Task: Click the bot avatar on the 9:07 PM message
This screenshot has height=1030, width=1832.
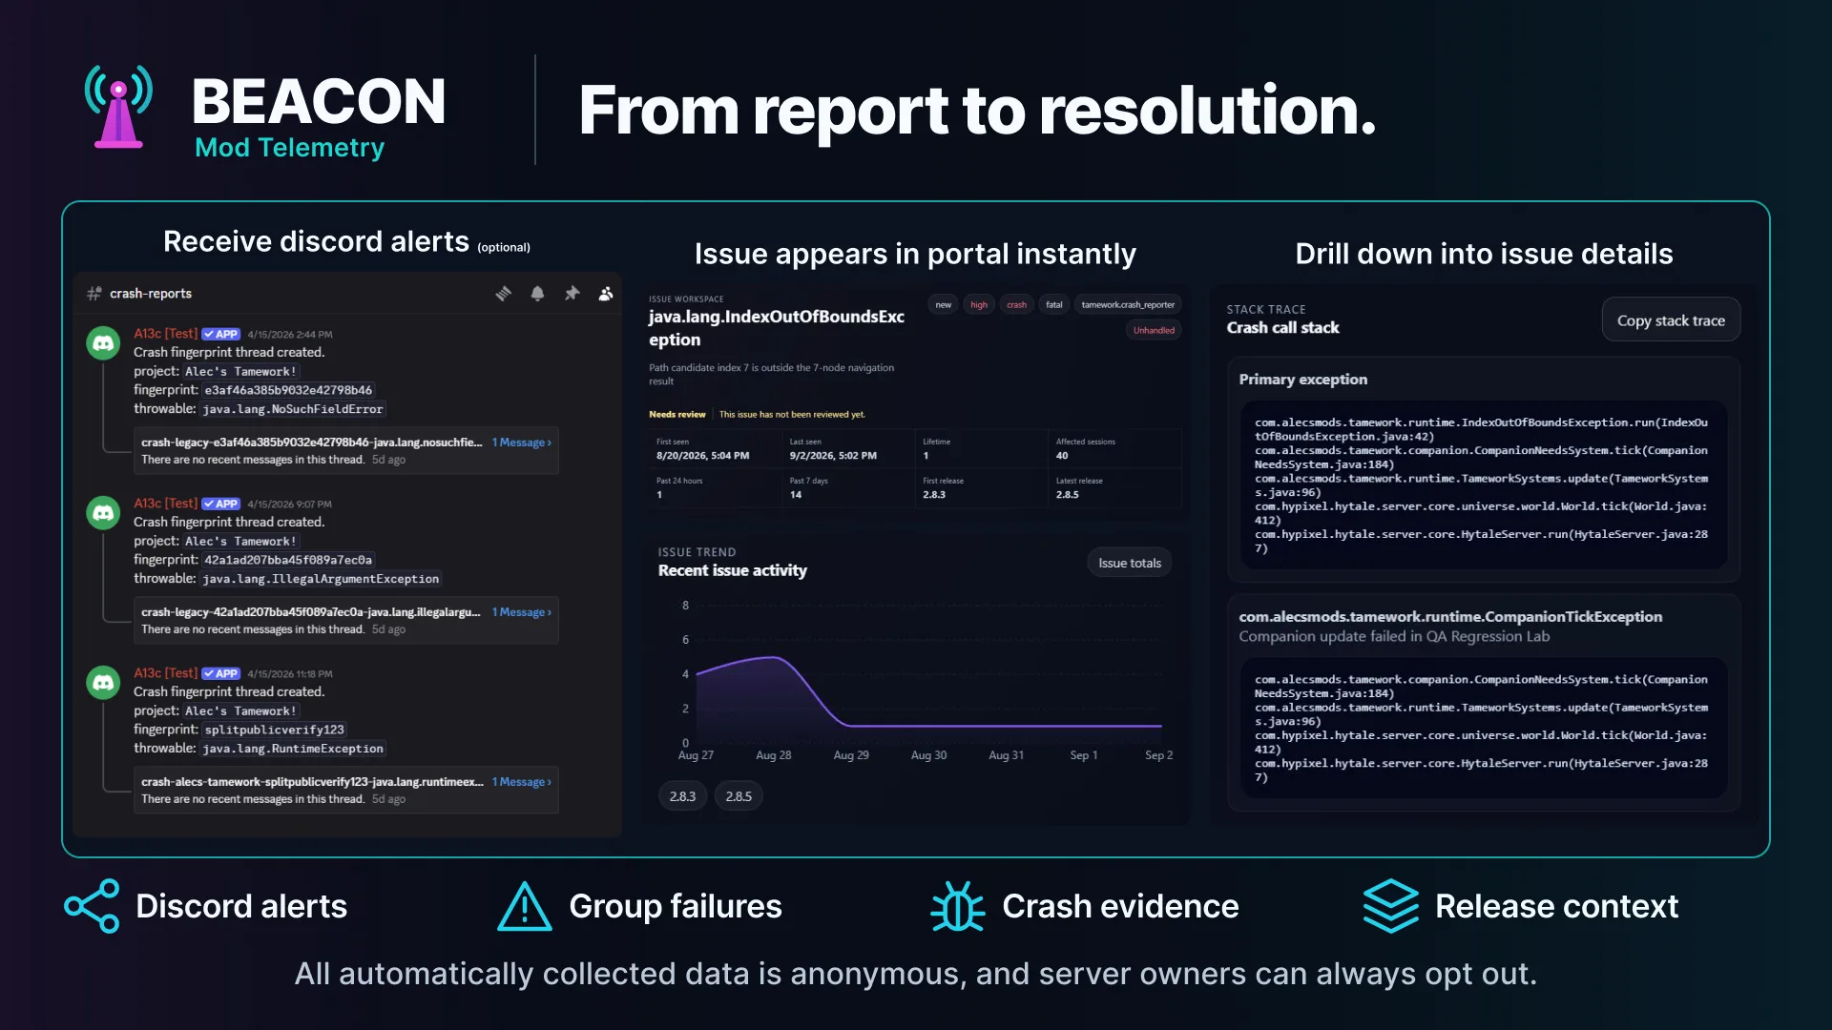Action: pyautogui.click(x=103, y=513)
